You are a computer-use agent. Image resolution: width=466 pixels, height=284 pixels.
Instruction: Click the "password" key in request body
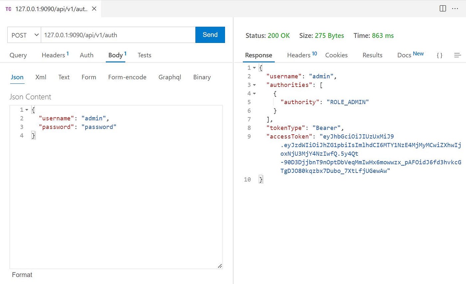pos(56,127)
